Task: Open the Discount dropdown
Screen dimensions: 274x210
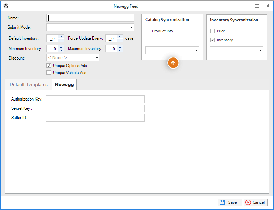Action: pos(73,58)
